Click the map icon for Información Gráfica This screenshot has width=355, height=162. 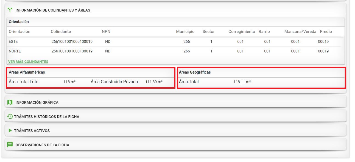point(10,102)
